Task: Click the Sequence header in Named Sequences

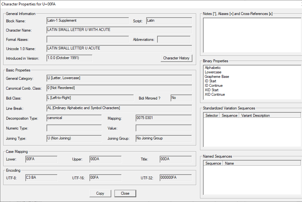Action: point(213,163)
